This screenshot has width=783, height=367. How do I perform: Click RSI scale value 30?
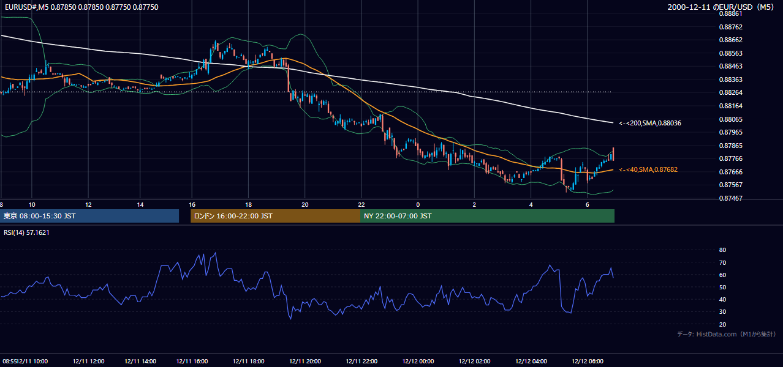pos(722,312)
